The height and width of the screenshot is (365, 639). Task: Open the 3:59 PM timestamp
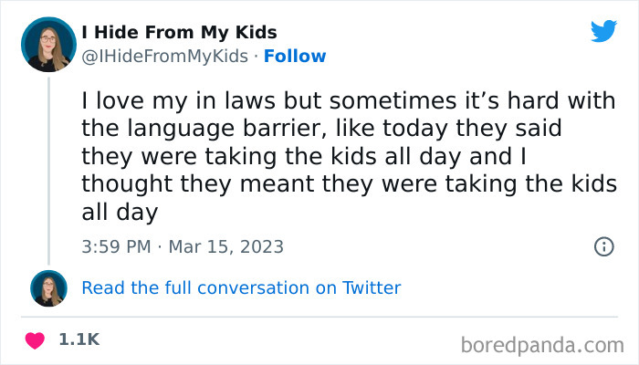pos(114,246)
